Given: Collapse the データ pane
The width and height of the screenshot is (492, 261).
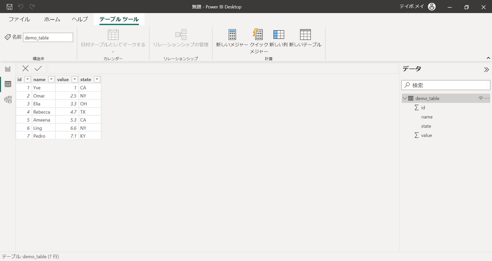Looking at the screenshot, I should [486, 69].
